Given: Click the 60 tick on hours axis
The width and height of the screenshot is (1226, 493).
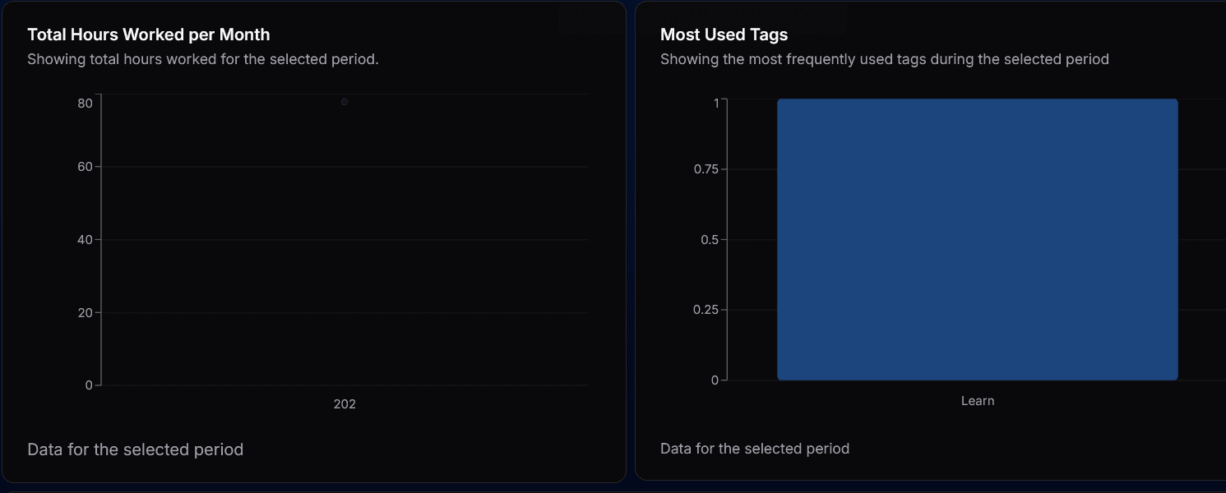Looking at the screenshot, I should tap(85, 167).
